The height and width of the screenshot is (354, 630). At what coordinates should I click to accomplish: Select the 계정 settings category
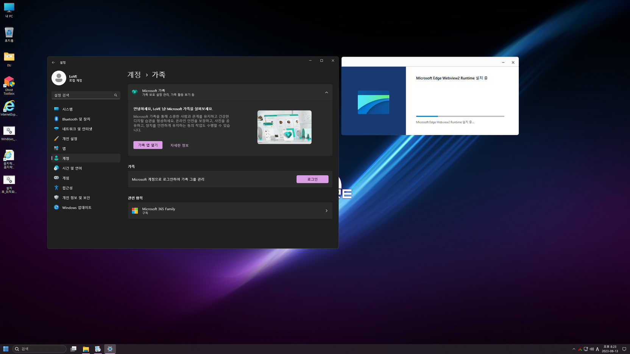86,158
